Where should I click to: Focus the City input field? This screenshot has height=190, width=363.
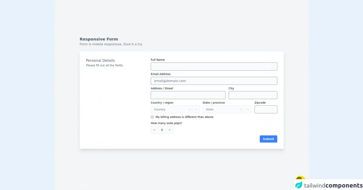(x=253, y=95)
